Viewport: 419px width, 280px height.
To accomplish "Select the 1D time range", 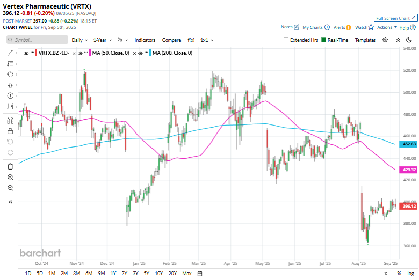I will [28, 274].
